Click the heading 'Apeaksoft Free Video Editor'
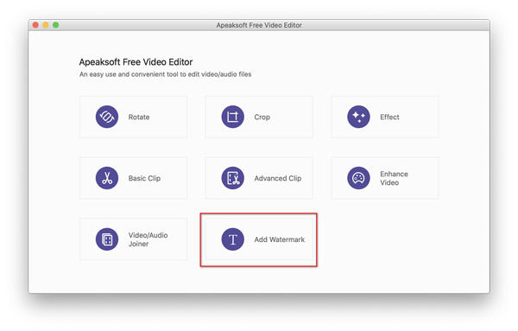This screenshot has height=331, width=518. (x=136, y=62)
